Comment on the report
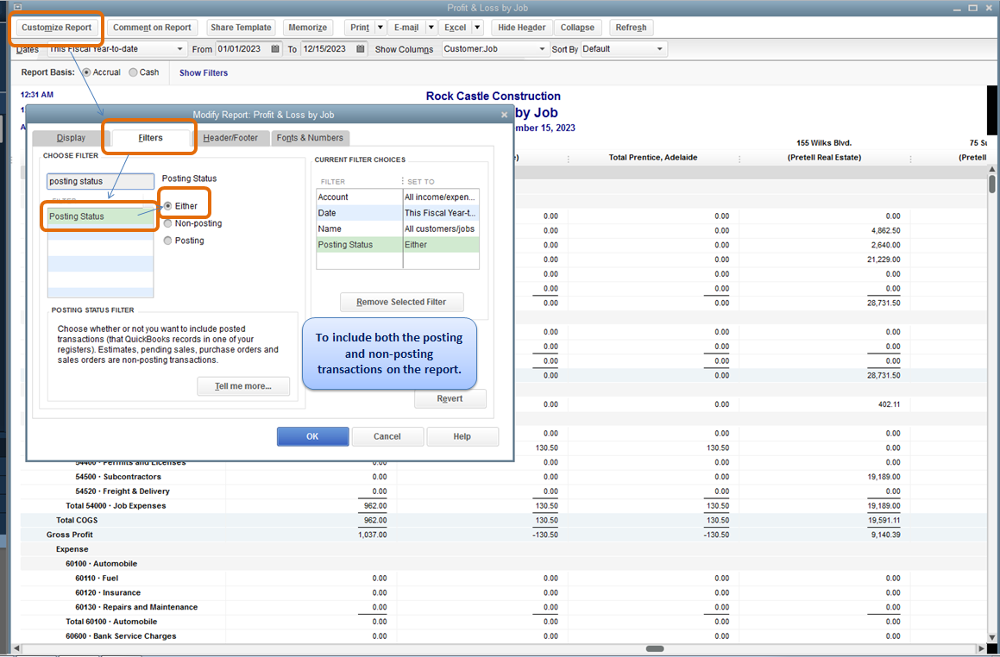Viewport: 1000px width, 657px height. (x=152, y=27)
